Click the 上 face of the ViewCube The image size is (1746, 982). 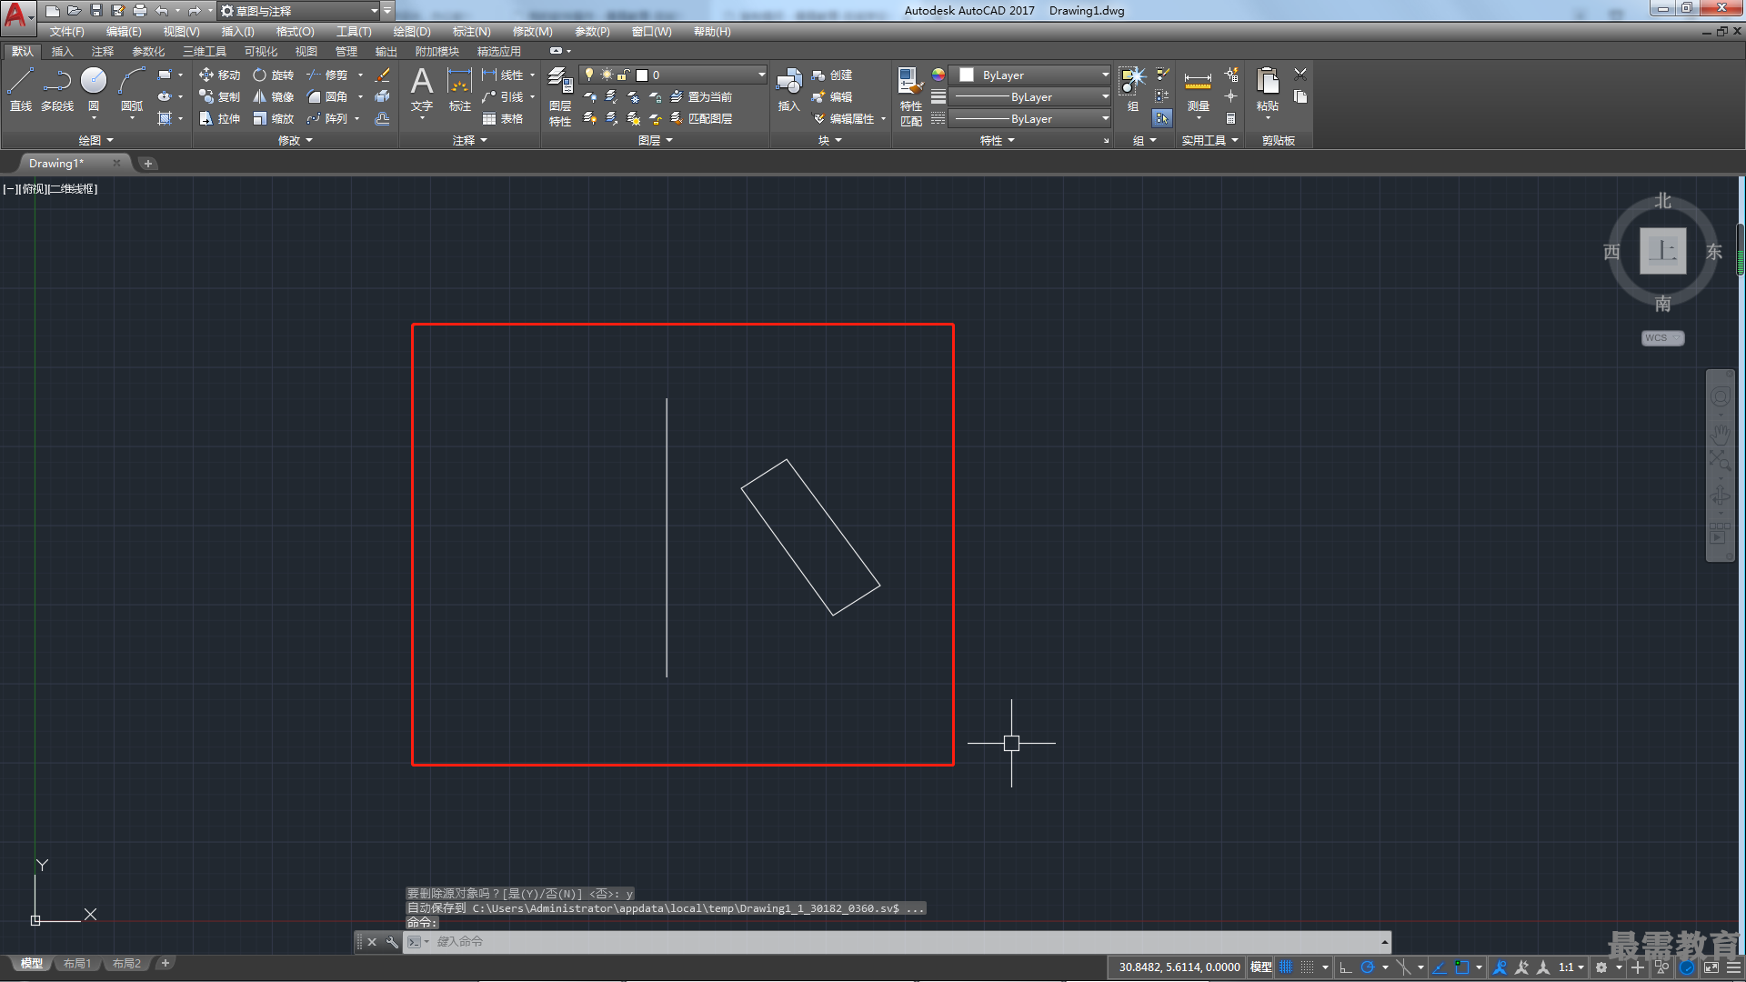tap(1662, 251)
